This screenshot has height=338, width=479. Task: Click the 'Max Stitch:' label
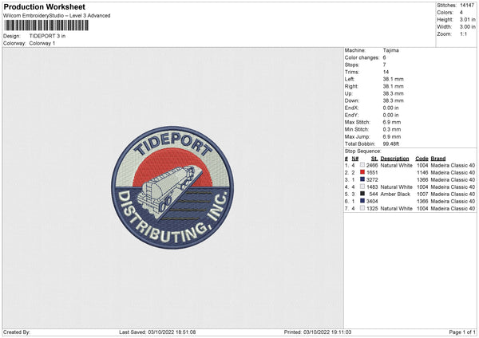[x=358, y=122]
